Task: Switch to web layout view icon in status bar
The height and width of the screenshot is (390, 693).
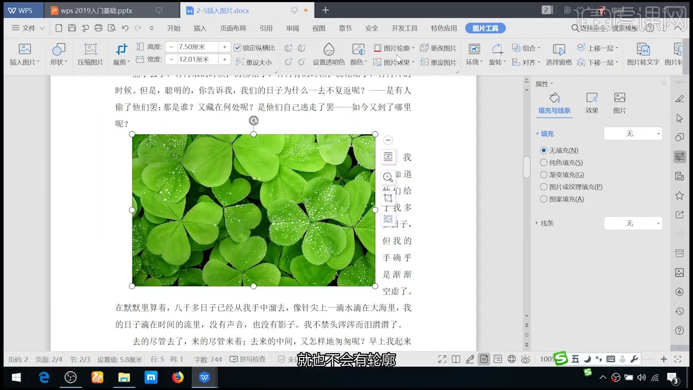Action: pos(512,359)
